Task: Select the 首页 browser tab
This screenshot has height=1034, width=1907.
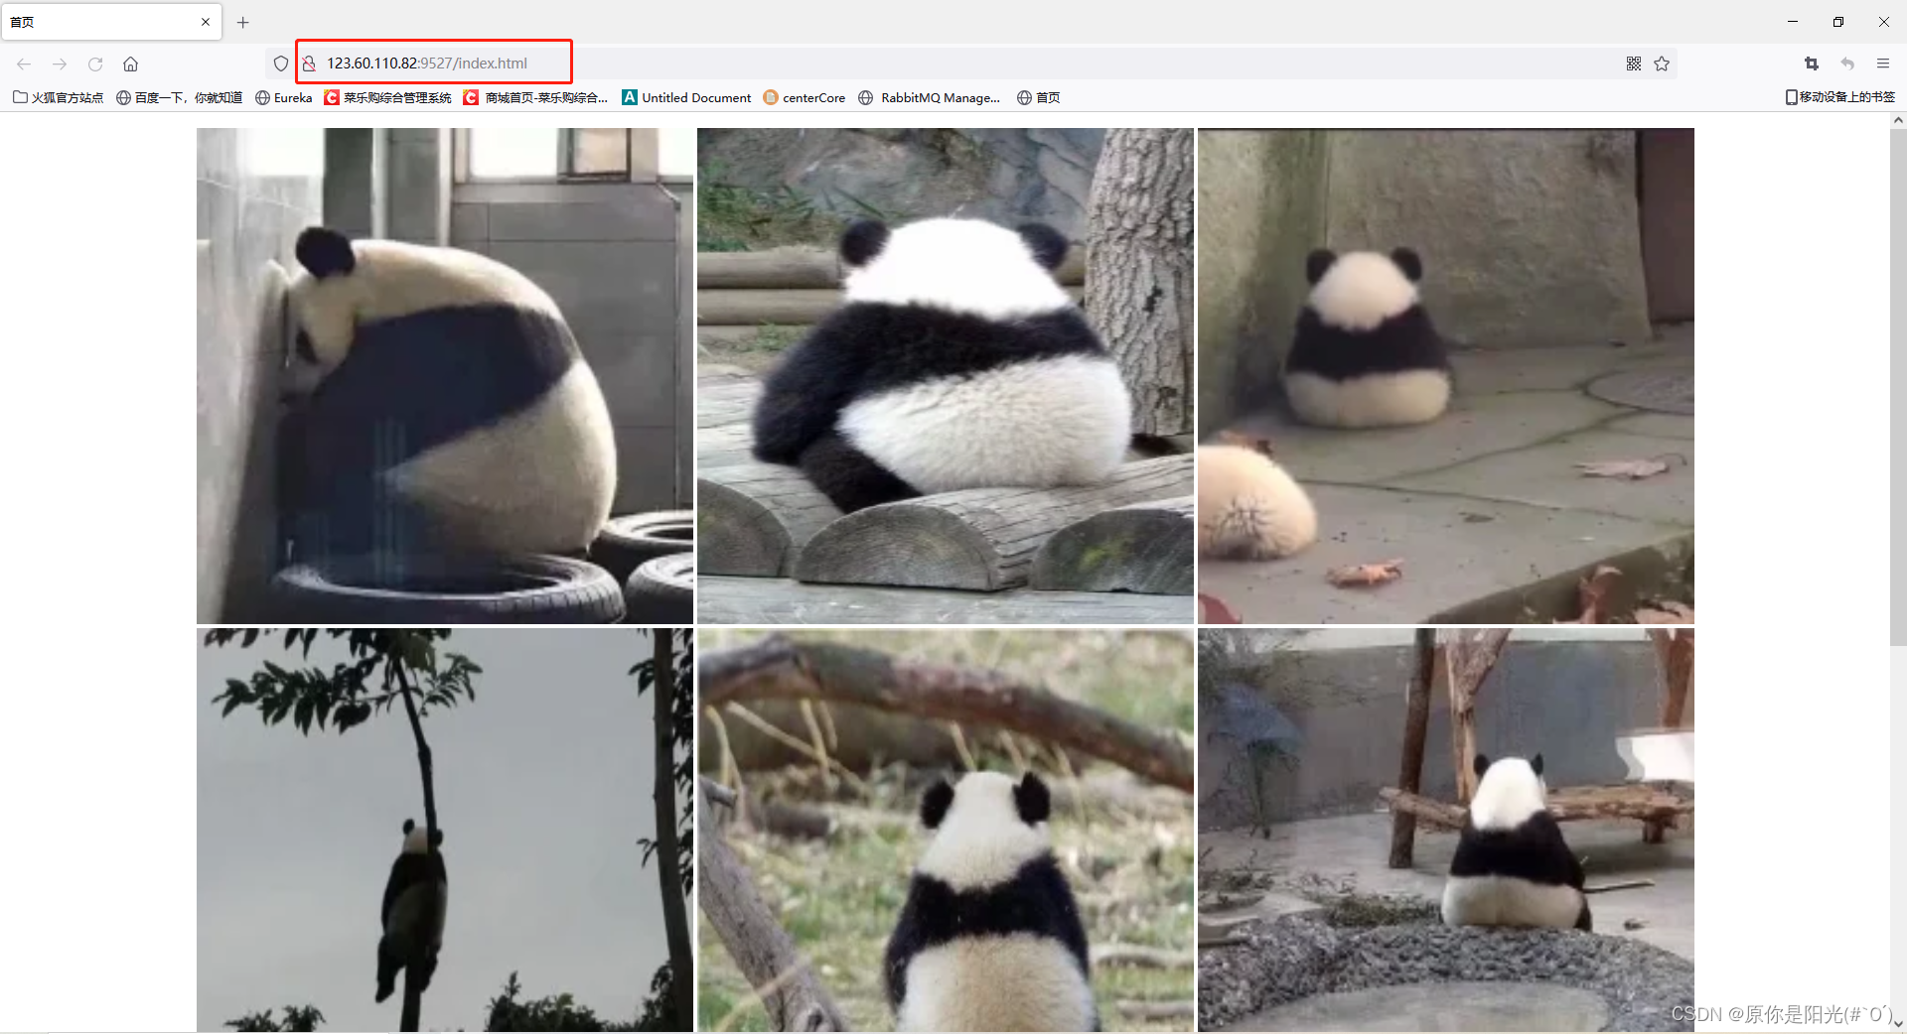Action: tap(111, 22)
